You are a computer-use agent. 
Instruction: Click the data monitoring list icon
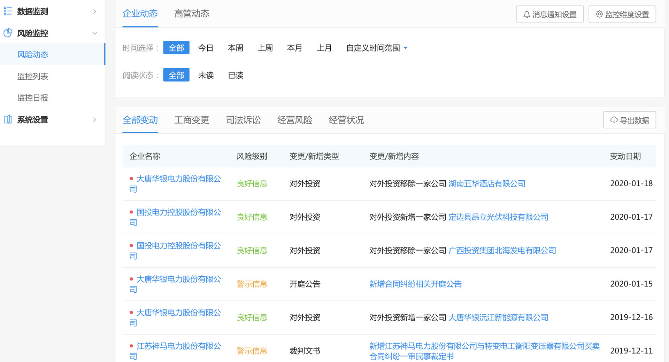pos(8,11)
